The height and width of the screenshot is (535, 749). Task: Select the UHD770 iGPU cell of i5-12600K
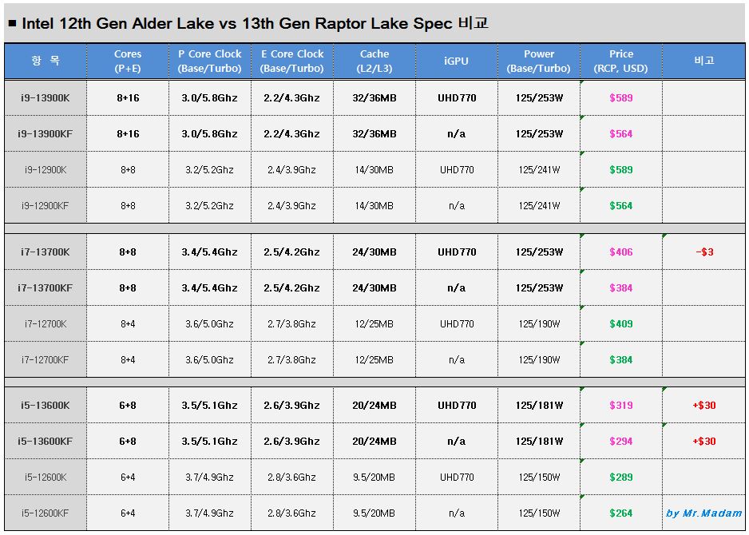pos(456,477)
